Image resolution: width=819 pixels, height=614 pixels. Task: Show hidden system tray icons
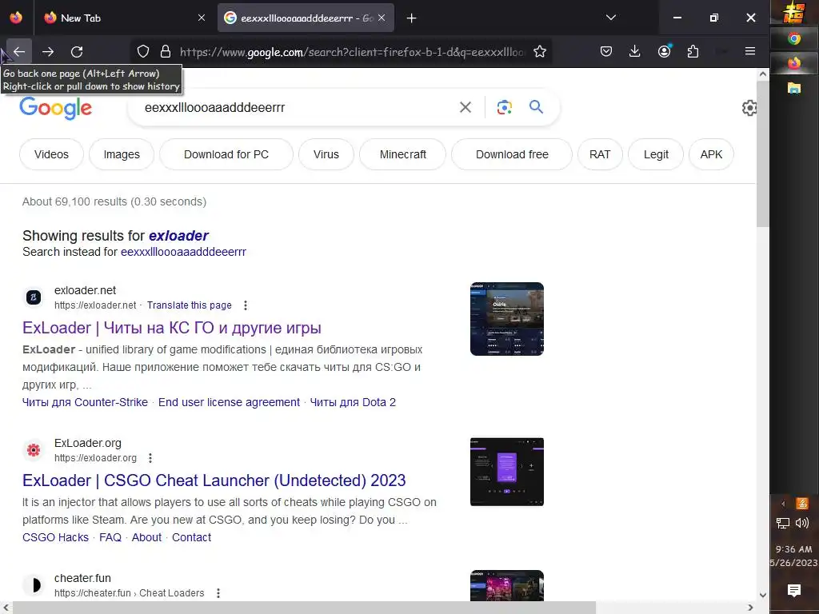coord(783,504)
